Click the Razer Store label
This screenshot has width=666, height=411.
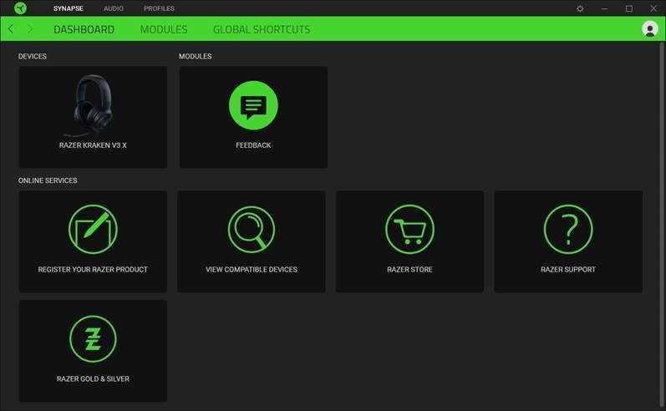coord(409,270)
